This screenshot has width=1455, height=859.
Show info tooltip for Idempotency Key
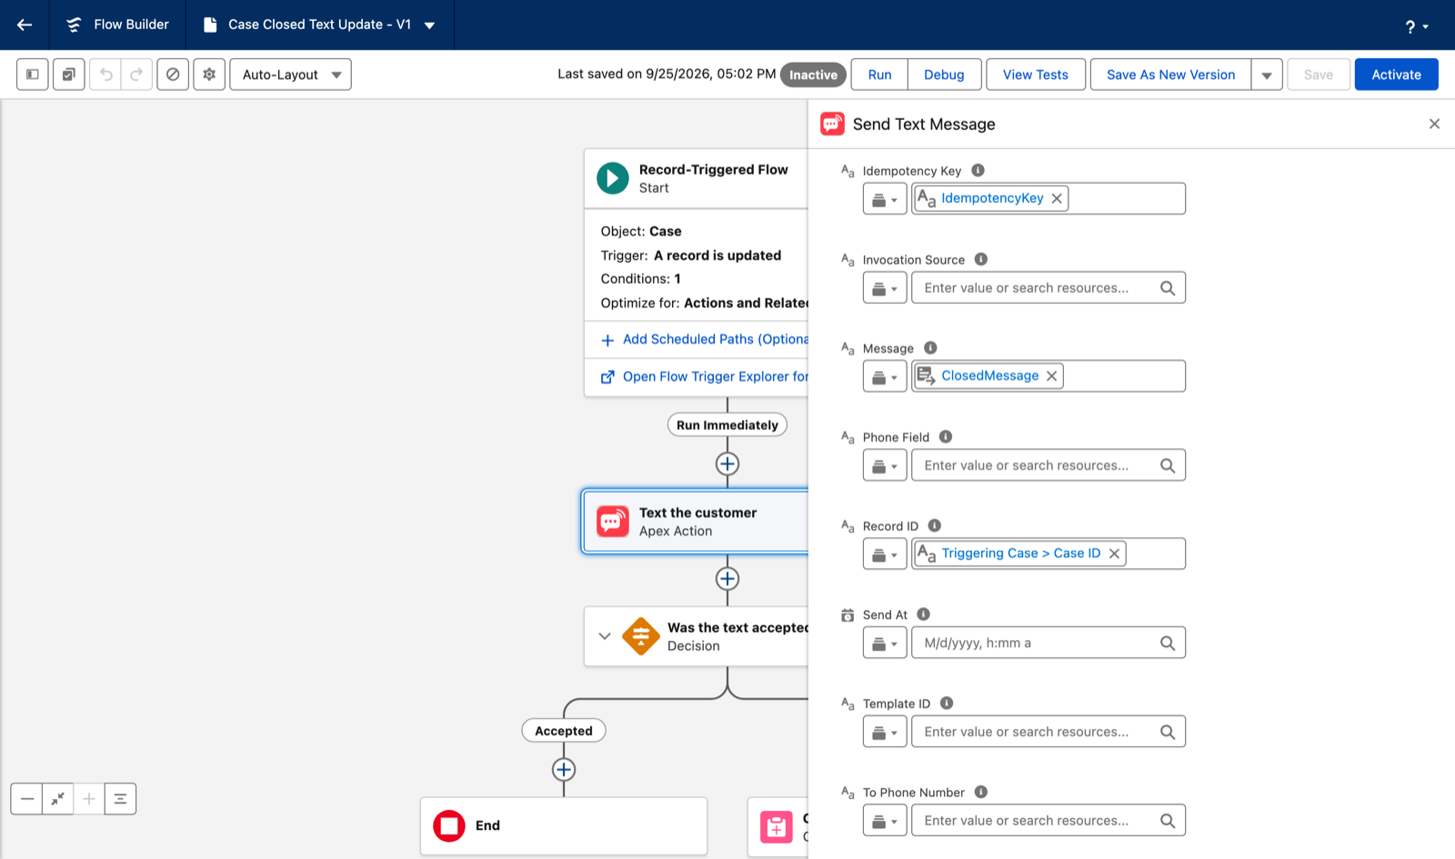978,170
